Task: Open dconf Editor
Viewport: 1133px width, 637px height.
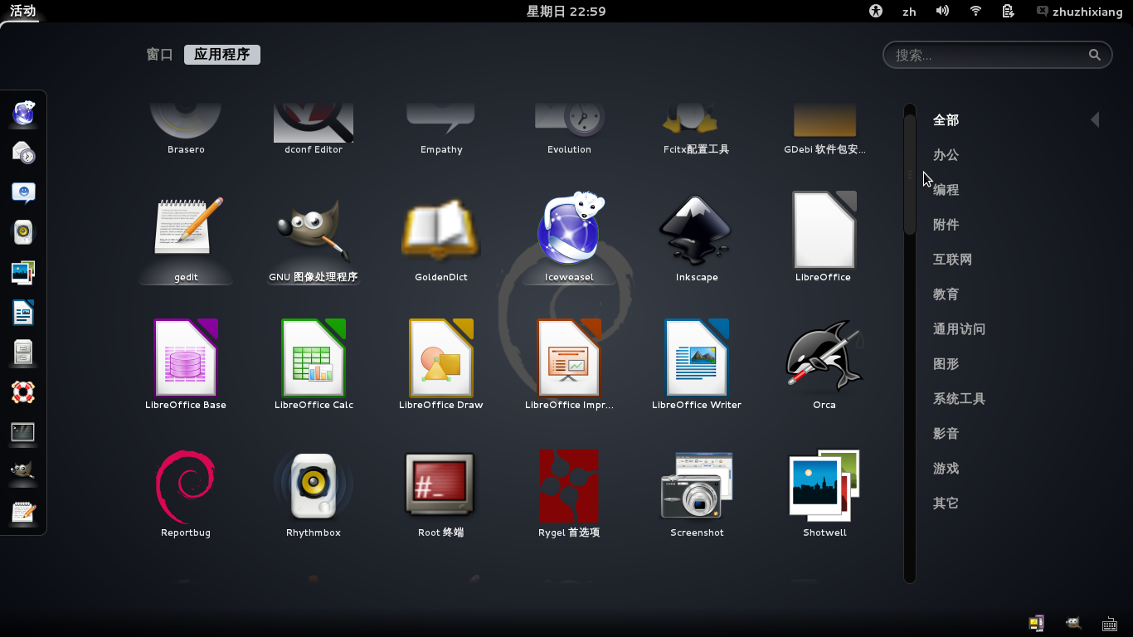Action: click(x=314, y=129)
